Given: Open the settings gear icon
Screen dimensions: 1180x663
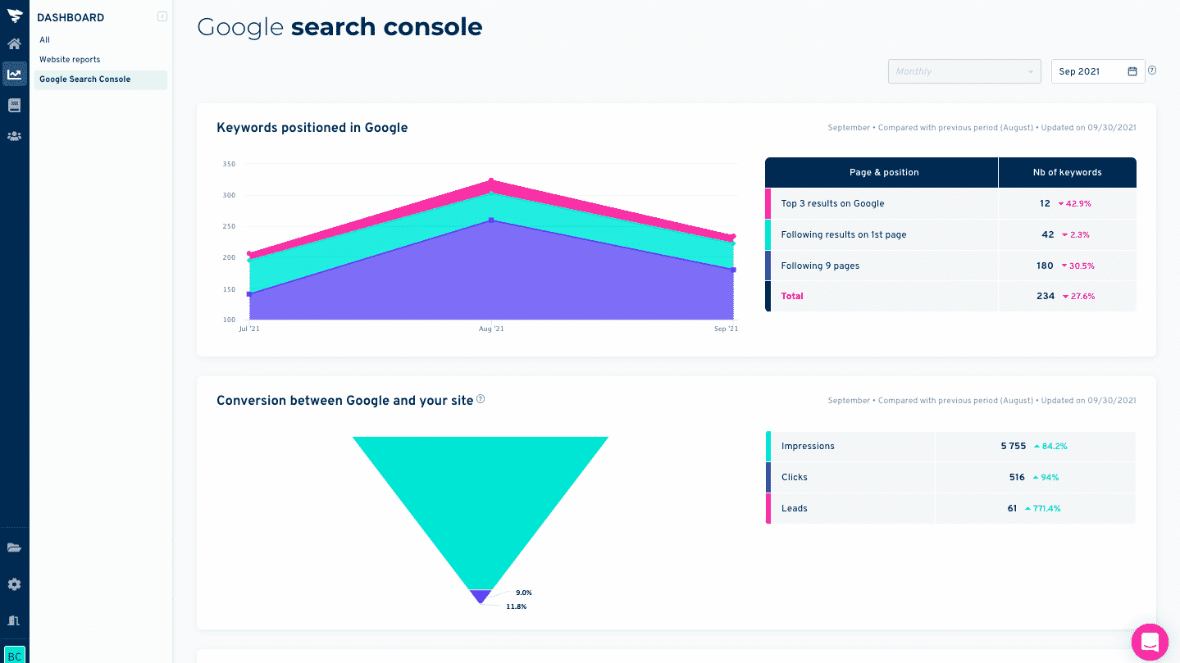Looking at the screenshot, I should tap(14, 585).
